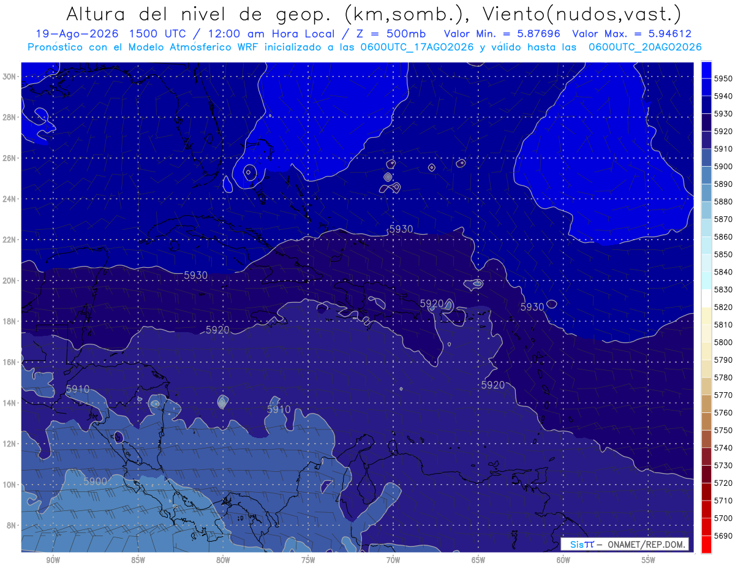Click the 5900 contour label on the map

pos(95,482)
